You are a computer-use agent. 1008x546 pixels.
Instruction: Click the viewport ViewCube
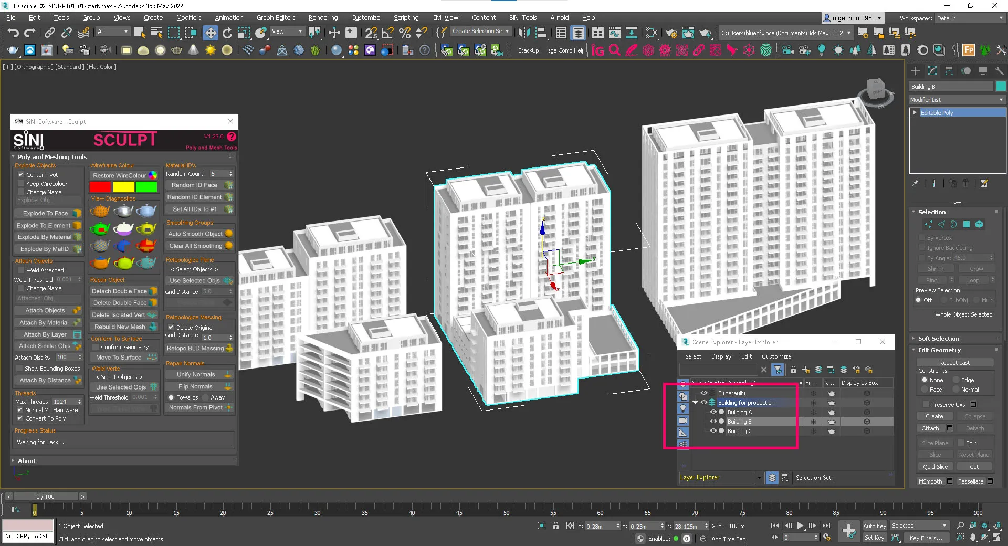875,92
